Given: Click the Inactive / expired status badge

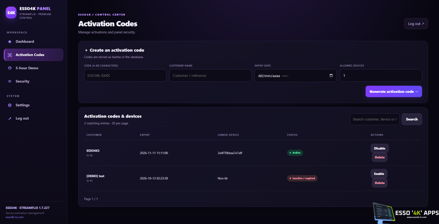Looking at the screenshot, I should click(302, 178).
